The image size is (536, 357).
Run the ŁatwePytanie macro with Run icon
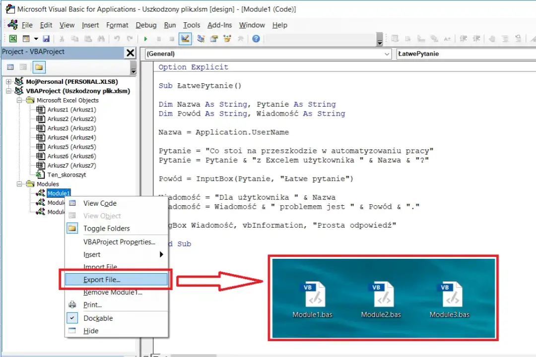pyautogui.click(x=145, y=38)
